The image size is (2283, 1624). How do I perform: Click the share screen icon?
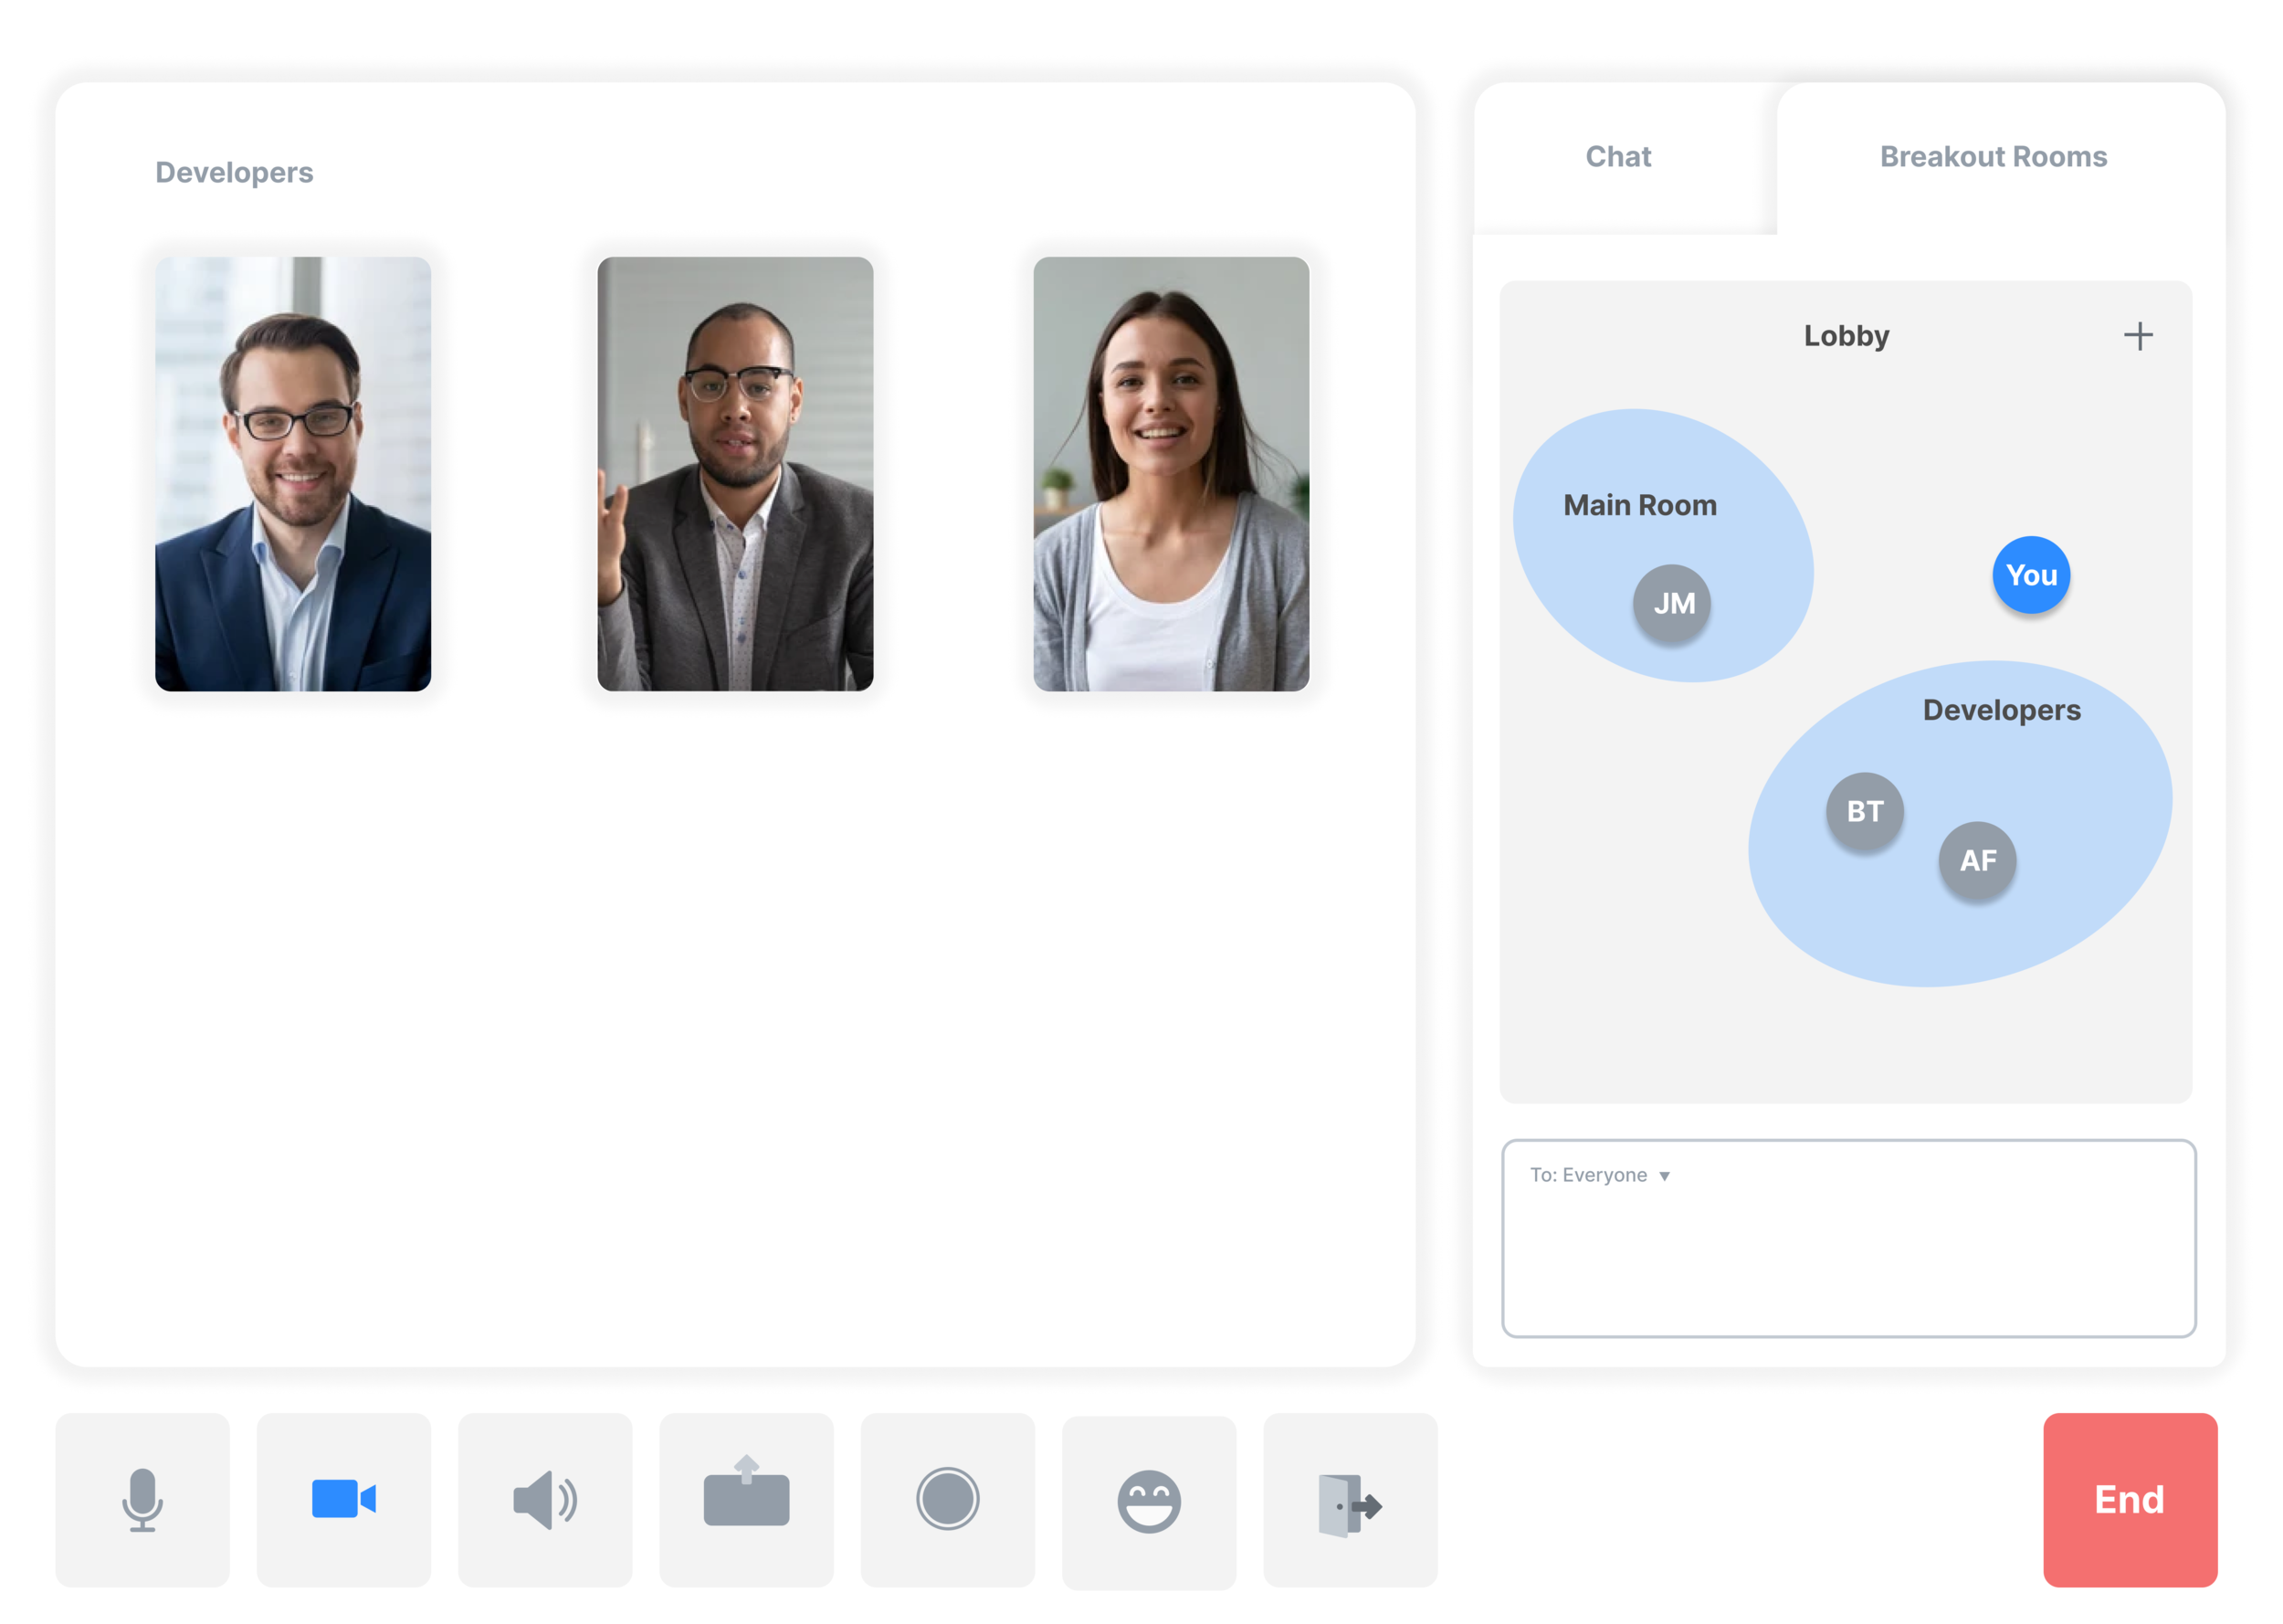click(x=746, y=1499)
